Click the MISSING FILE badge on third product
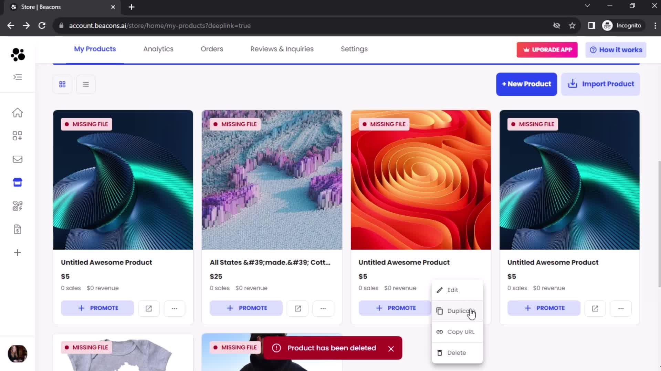 385,124
